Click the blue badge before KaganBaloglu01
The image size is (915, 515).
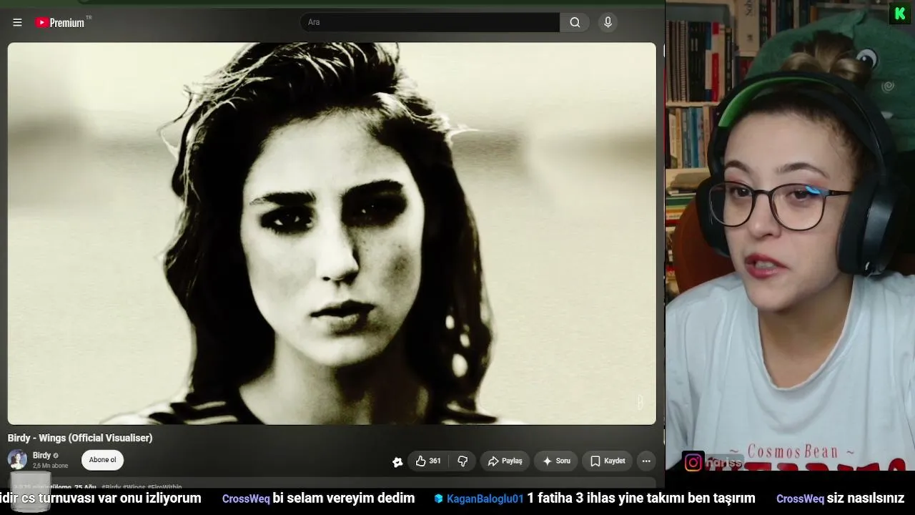438,499
